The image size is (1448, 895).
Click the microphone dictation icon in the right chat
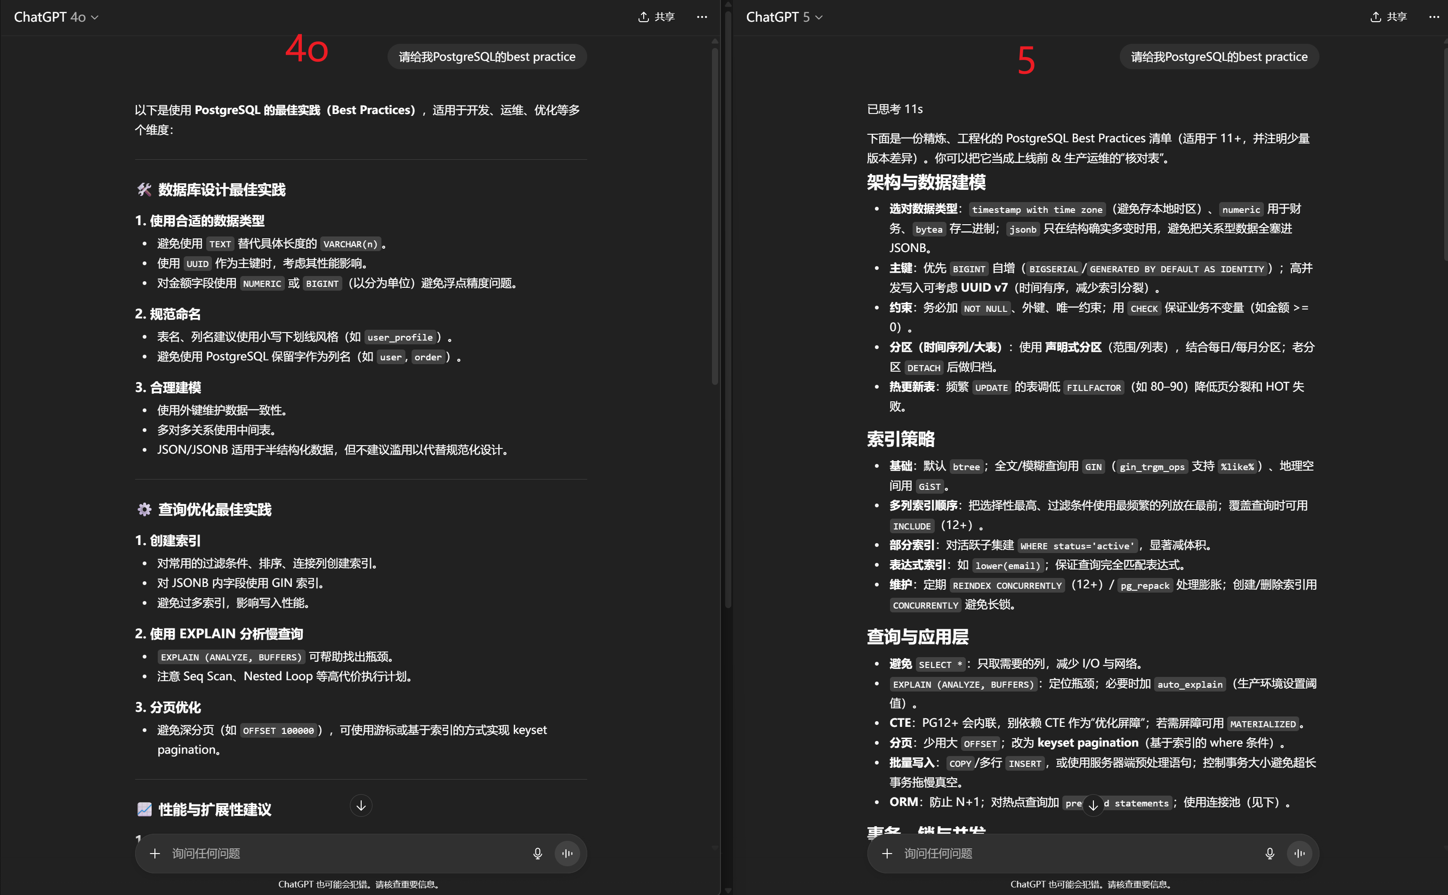point(1269,853)
